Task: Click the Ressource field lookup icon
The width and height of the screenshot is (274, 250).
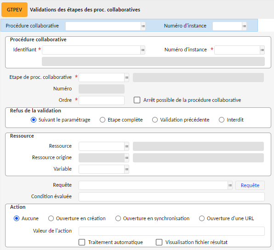Action: click(127, 146)
